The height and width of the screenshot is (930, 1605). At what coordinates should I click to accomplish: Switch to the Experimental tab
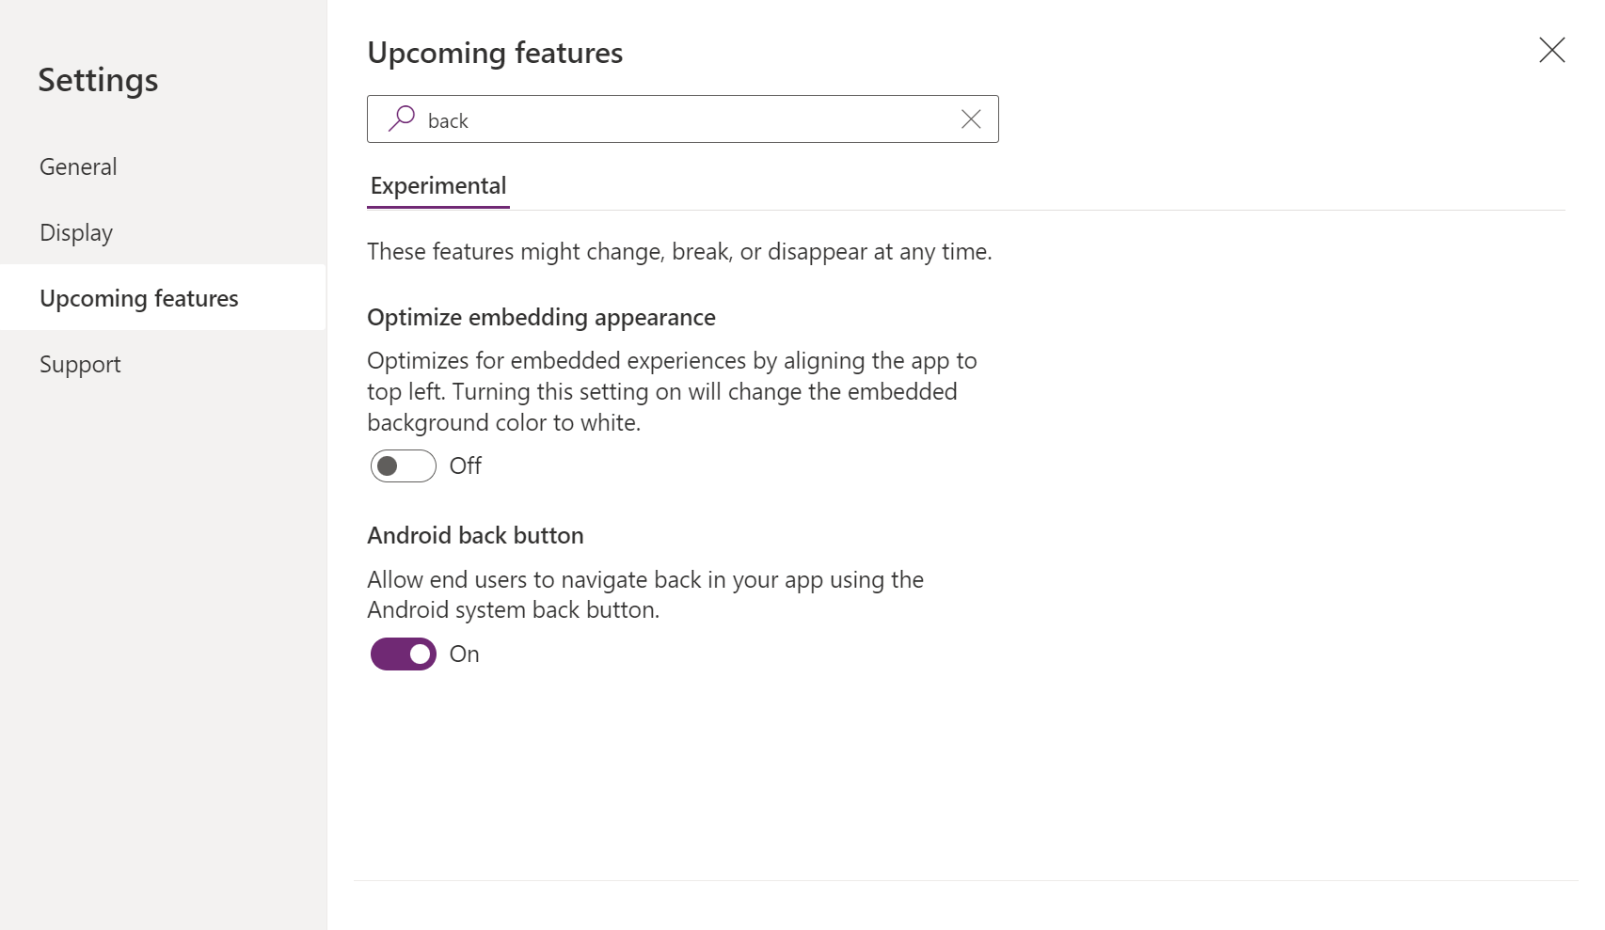(x=437, y=185)
